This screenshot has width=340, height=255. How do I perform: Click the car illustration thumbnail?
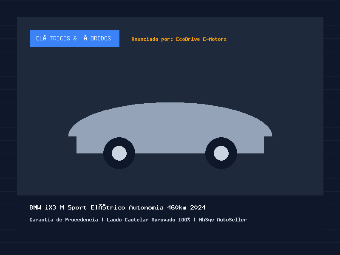pyautogui.click(x=170, y=136)
